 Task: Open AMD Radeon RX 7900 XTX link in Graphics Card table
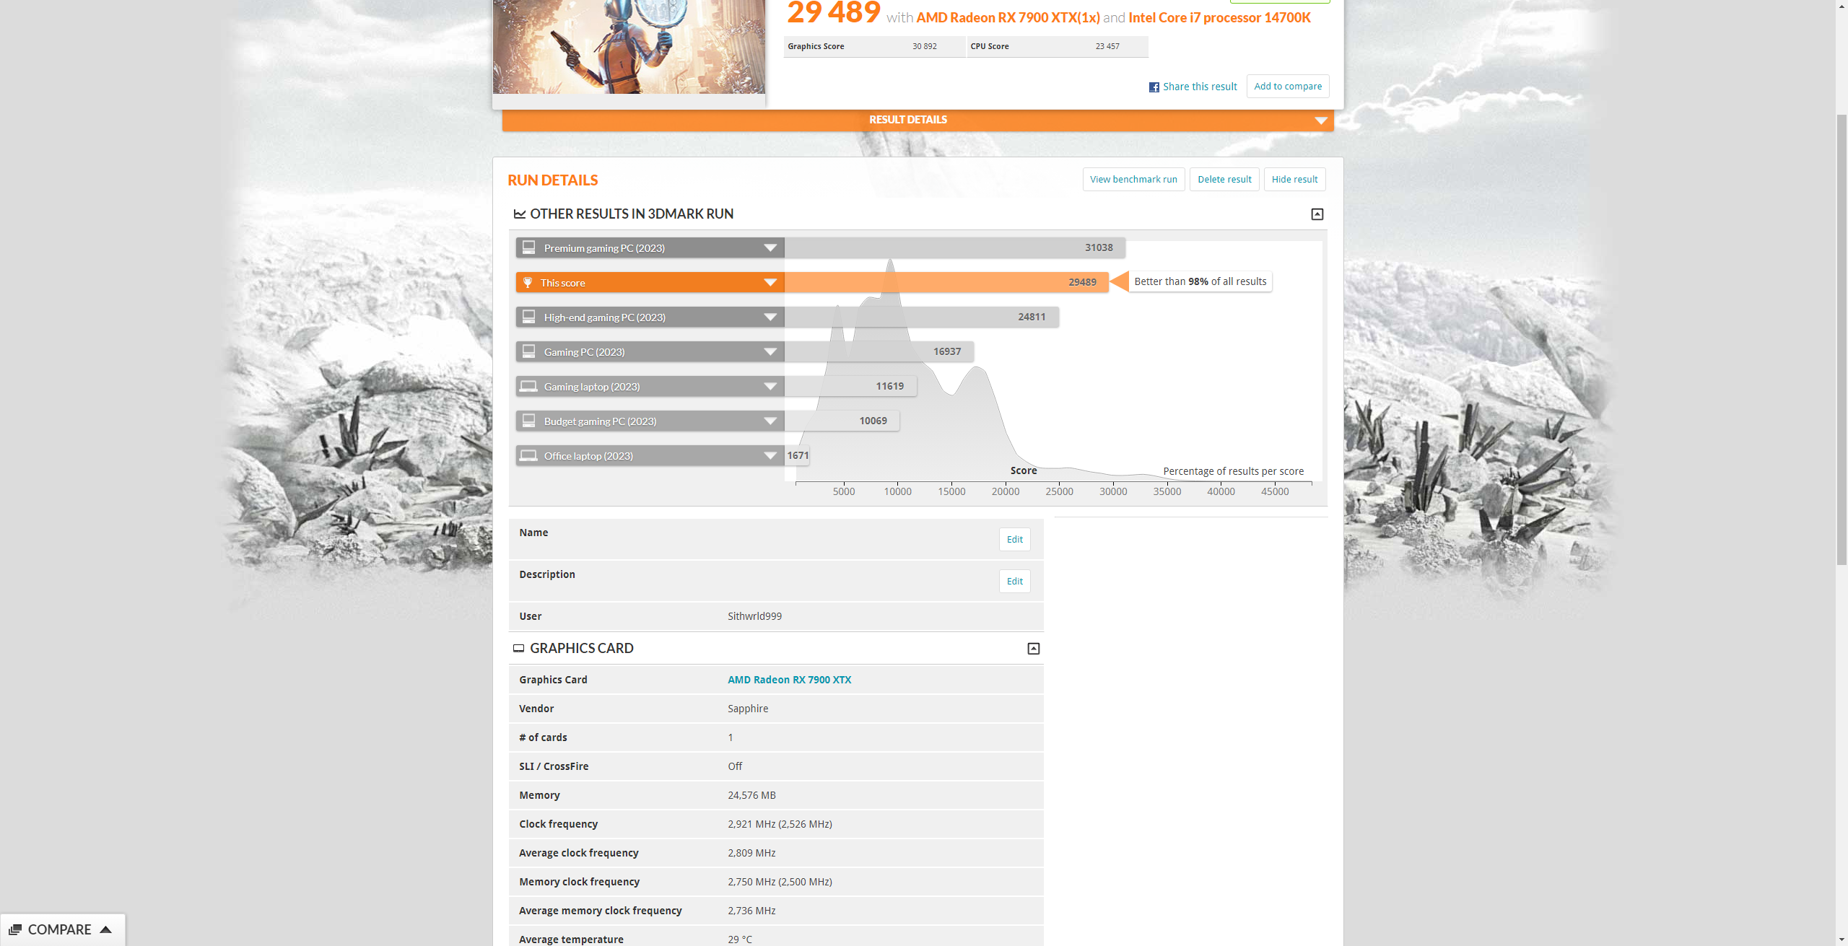[789, 680]
